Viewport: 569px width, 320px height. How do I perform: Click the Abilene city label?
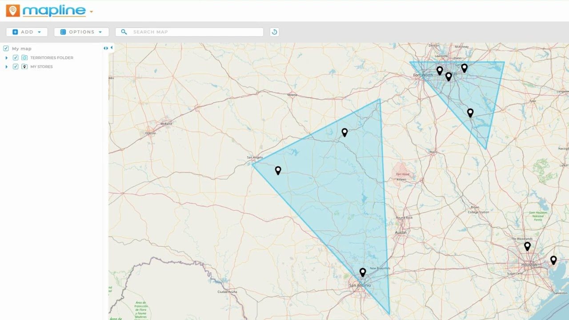pos(293,95)
